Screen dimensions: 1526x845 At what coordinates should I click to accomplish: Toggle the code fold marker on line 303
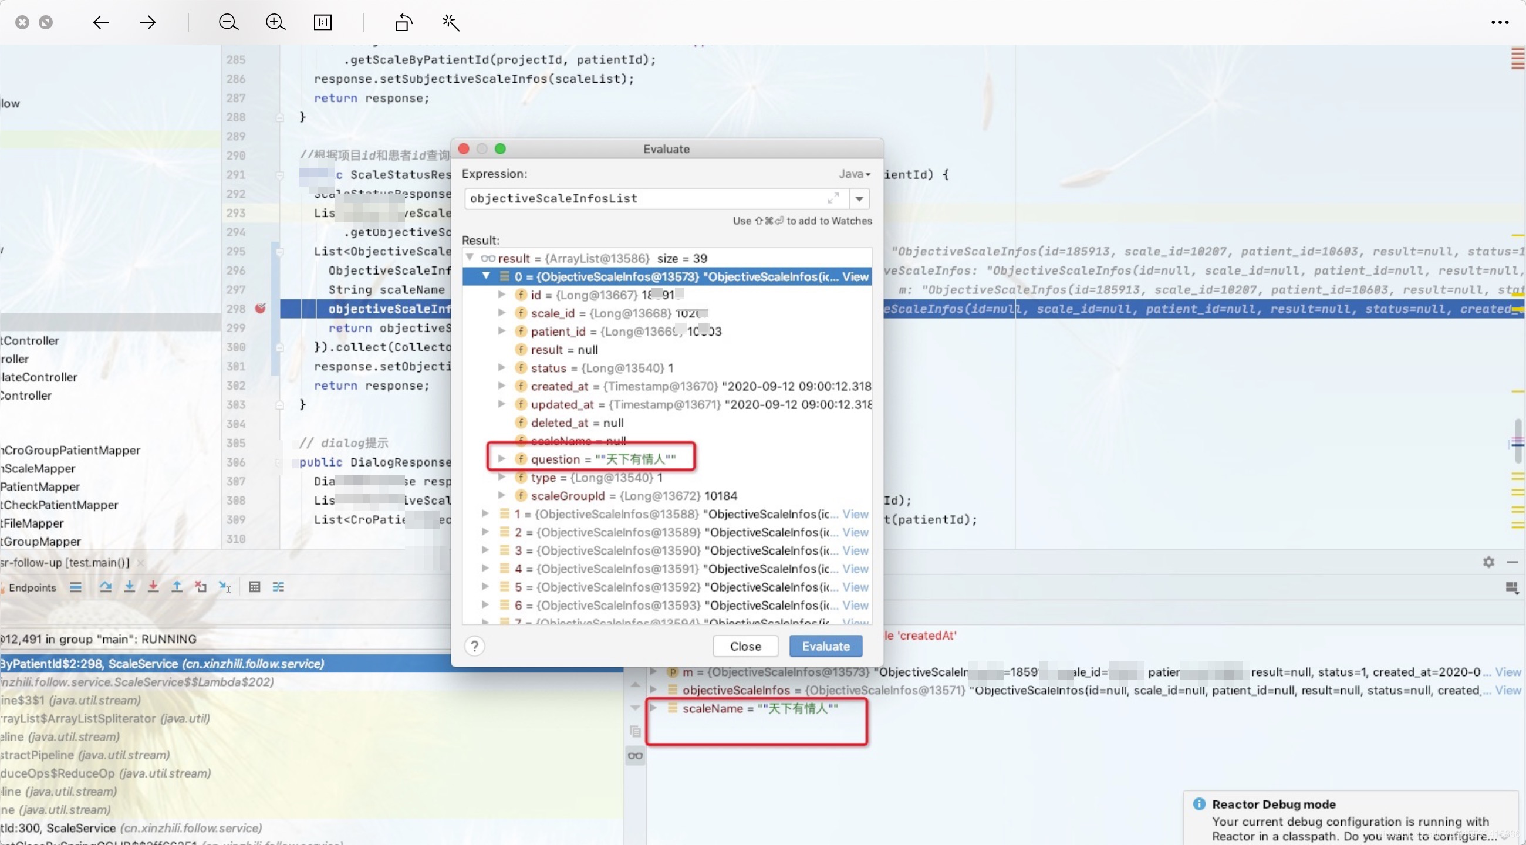(279, 405)
